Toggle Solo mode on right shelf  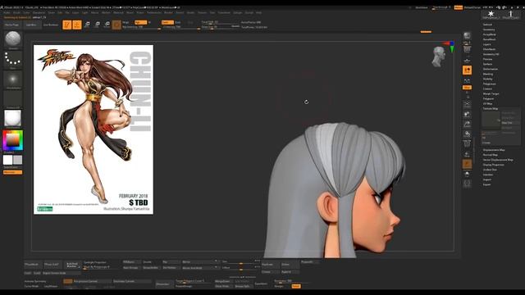pyautogui.click(x=467, y=174)
